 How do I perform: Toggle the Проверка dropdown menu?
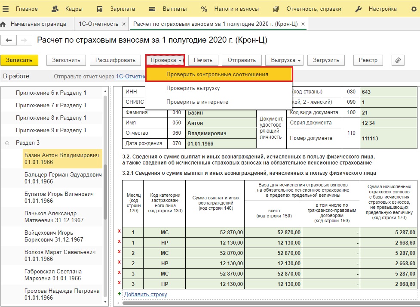pos(165,60)
